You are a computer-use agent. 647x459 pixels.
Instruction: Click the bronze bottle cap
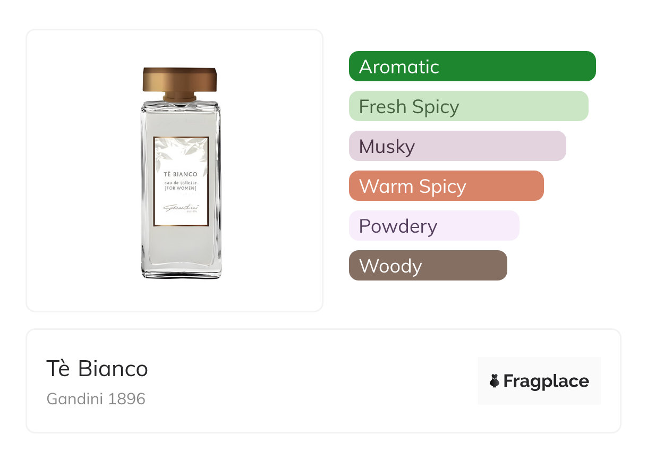(x=180, y=80)
